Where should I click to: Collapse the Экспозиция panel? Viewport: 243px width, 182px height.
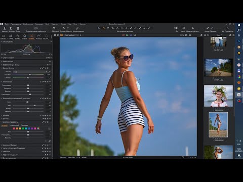(2, 82)
